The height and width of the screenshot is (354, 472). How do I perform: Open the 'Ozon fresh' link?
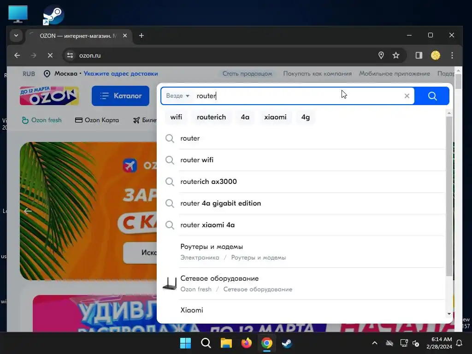pyautogui.click(x=41, y=120)
